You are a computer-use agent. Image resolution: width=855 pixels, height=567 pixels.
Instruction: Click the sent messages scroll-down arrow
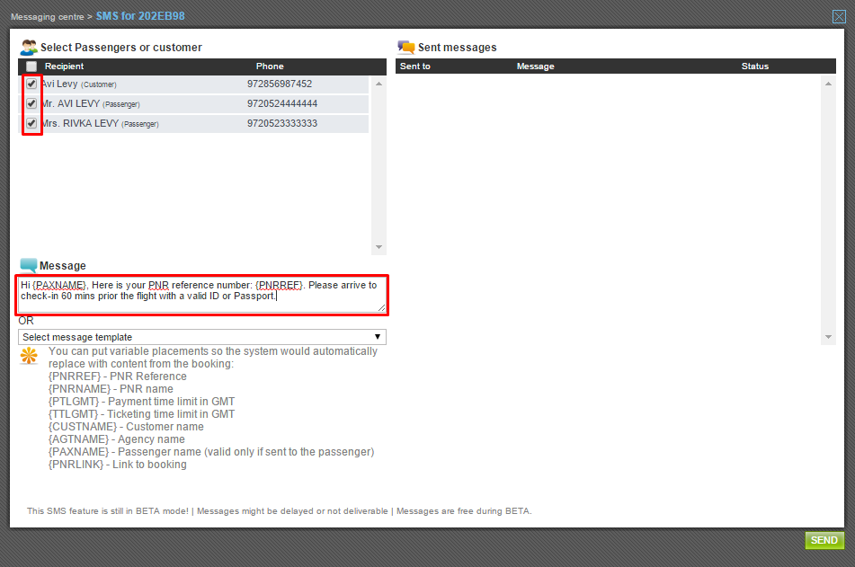click(828, 337)
